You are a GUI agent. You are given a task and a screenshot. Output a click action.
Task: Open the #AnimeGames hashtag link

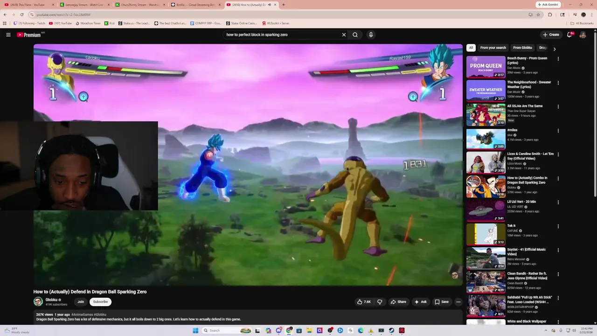82,315
